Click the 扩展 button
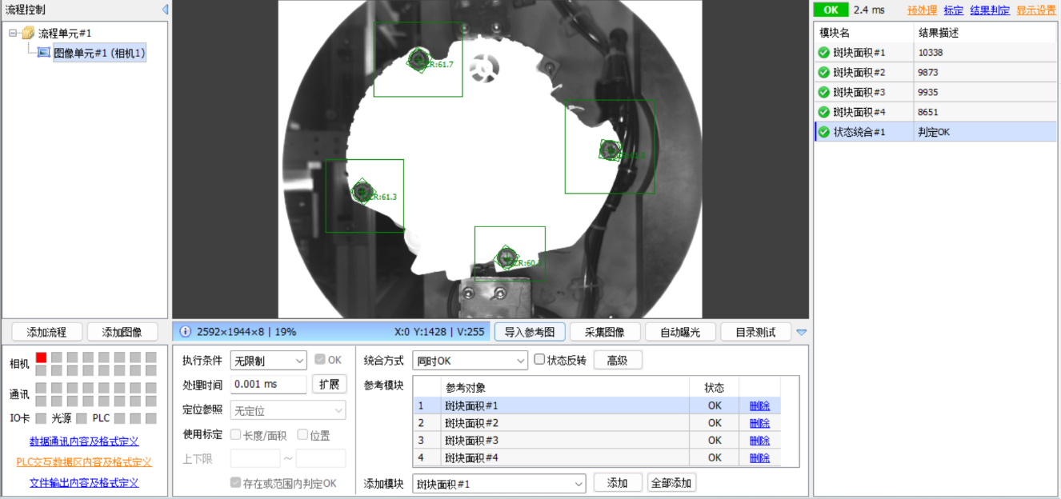 [x=329, y=384]
